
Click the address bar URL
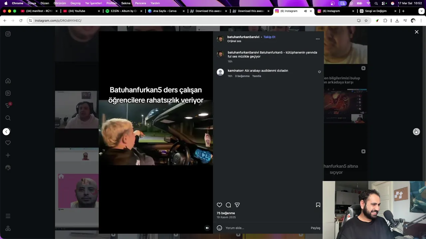[58, 21]
